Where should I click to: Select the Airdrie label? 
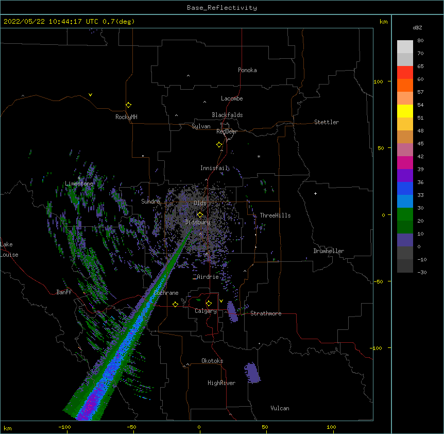(208, 277)
